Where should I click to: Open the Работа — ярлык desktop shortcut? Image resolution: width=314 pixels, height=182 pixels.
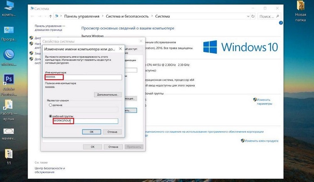[9, 105]
